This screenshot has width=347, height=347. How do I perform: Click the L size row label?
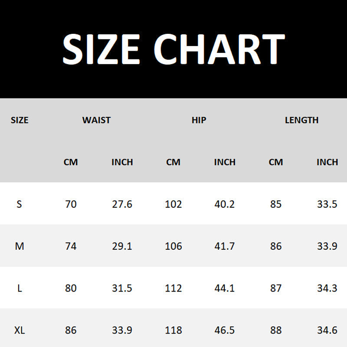click(20, 288)
